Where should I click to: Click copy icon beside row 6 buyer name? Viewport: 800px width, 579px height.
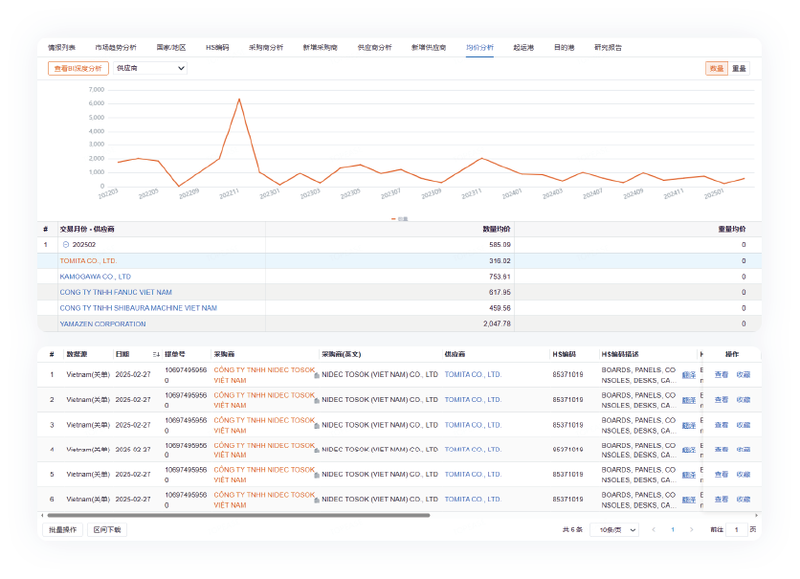click(317, 501)
